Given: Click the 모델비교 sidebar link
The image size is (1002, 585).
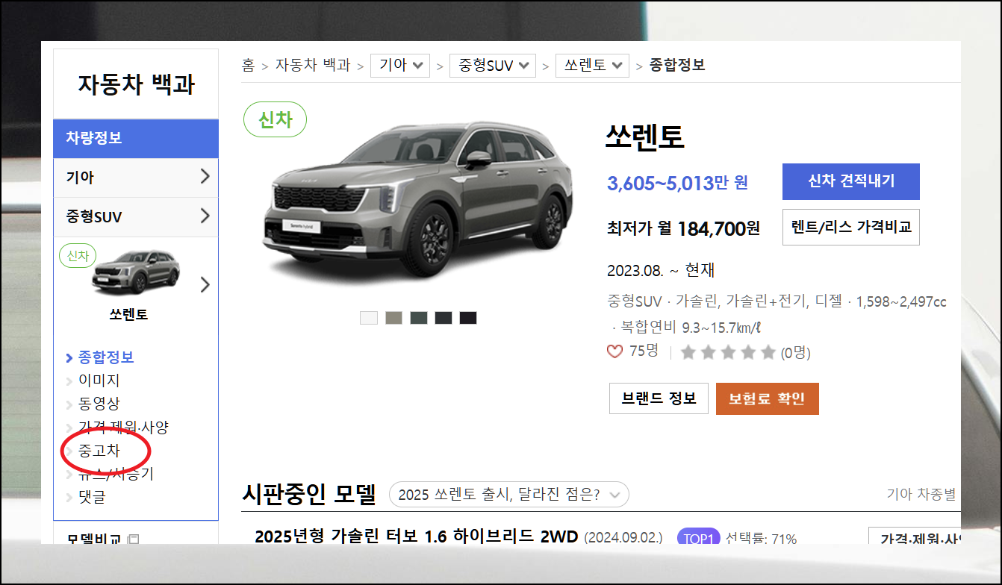Looking at the screenshot, I should pos(94,539).
